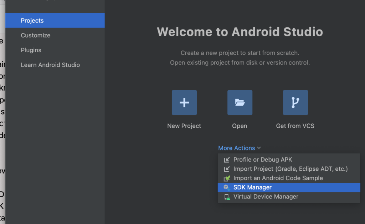Click the Open folder icon
Image resolution: width=365 pixels, height=224 pixels.
(x=240, y=102)
